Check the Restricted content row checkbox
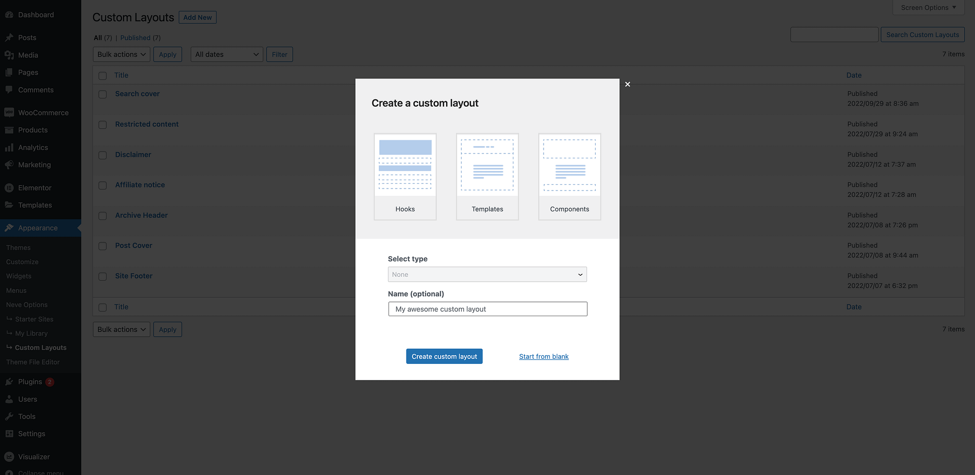Screen dimensions: 975x475 coord(102,125)
